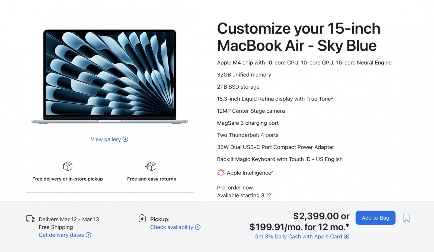This screenshot has width=434, height=252.
Task: Click plus icon next to Check availability
Action: (198, 227)
